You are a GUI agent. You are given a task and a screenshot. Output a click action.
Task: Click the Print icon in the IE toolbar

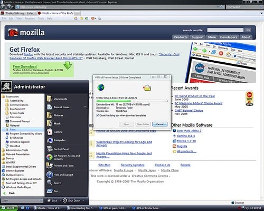(x=100, y=18)
